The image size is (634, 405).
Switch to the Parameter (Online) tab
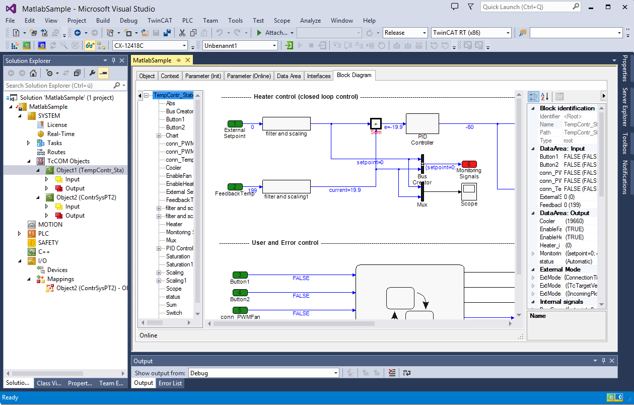pos(250,76)
